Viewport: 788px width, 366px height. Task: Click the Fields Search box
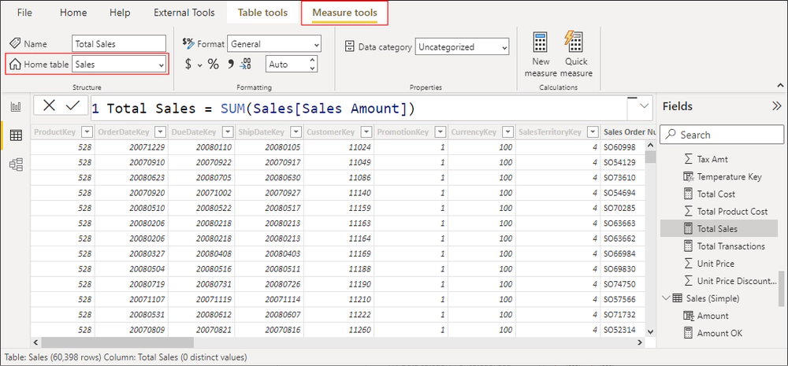tap(722, 135)
